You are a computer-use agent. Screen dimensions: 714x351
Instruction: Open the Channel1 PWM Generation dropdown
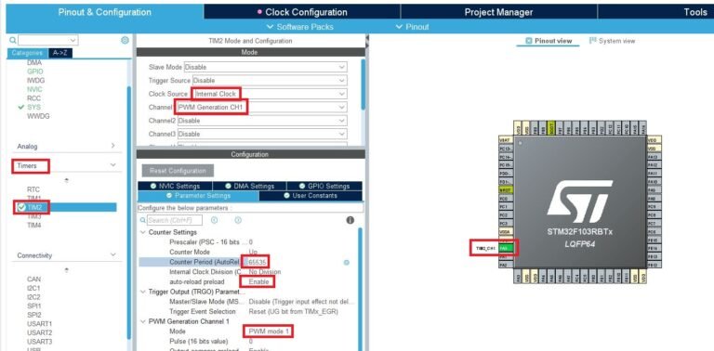[x=262, y=108]
